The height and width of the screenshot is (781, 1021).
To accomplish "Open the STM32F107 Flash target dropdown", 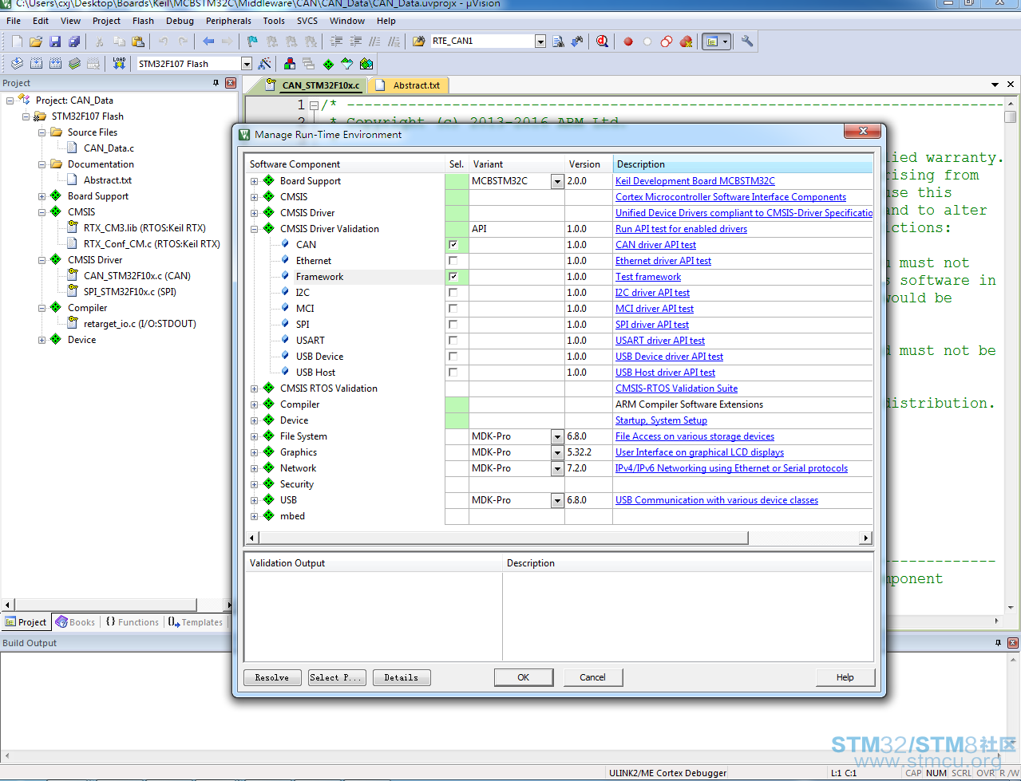I will coord(246,64).
